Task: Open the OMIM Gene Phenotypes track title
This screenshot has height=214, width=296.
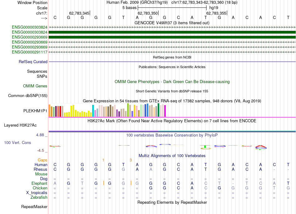Action: [x=172, y=82]
